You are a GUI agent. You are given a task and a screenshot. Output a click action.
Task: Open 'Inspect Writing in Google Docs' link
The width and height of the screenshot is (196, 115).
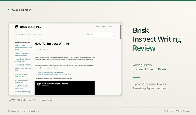coord(51,72)
